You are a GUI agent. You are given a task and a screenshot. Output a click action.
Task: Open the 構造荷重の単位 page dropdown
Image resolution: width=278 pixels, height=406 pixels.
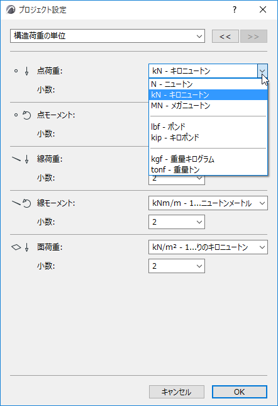108,36
